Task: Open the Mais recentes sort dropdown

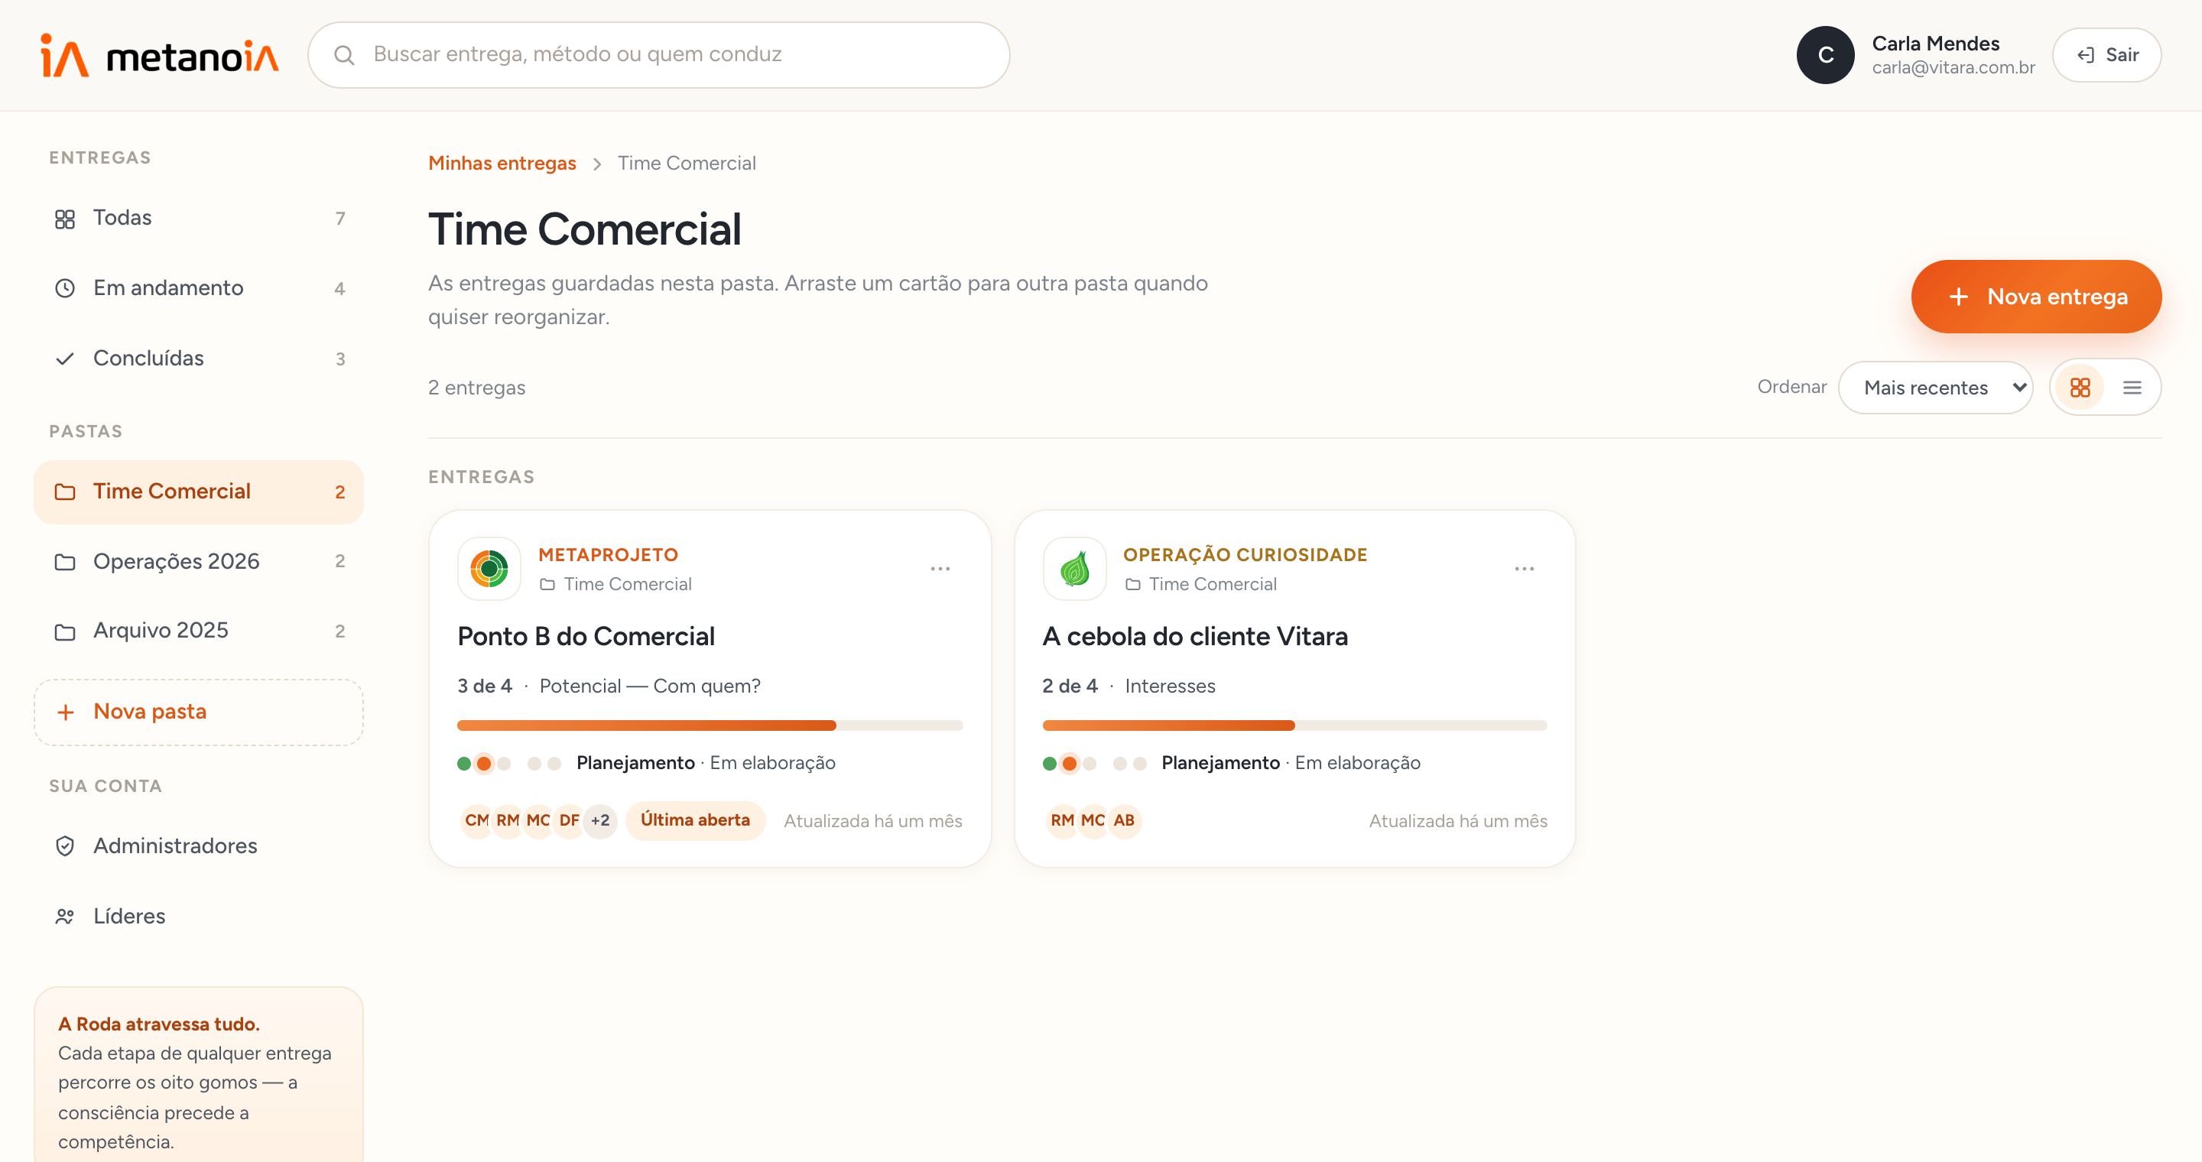Action: pos(1936,388)
